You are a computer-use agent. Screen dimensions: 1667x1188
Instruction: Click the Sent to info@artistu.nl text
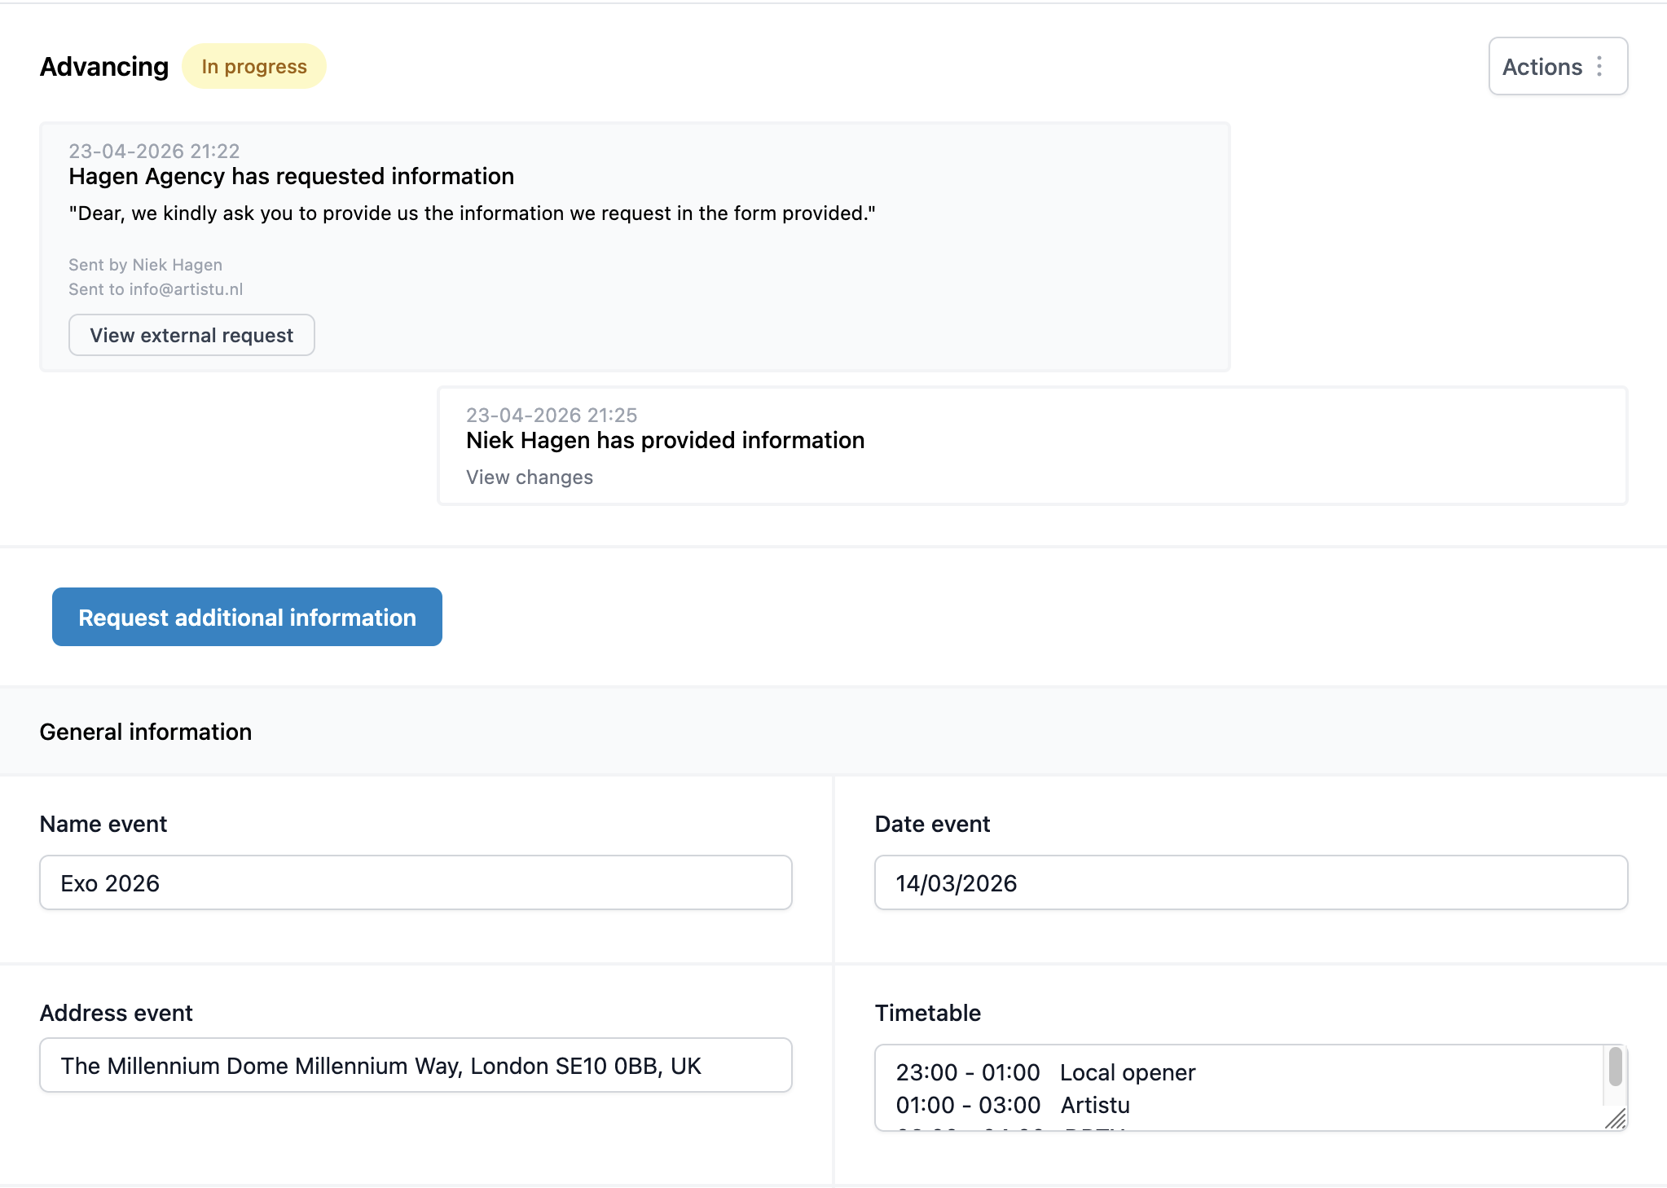point(156,289)
